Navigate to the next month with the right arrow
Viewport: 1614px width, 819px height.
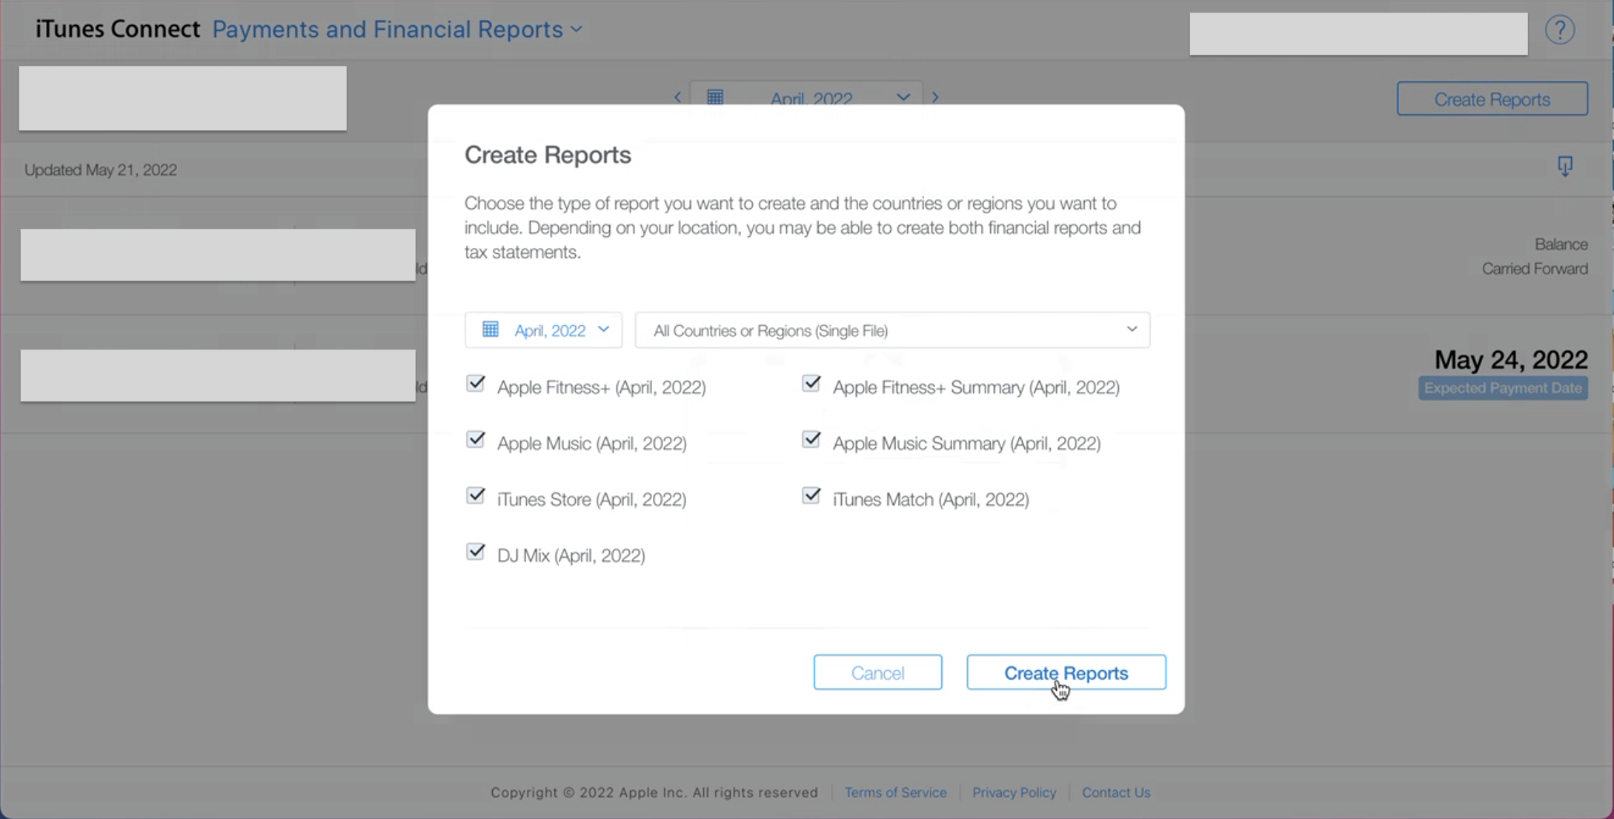tap(934, 97)
